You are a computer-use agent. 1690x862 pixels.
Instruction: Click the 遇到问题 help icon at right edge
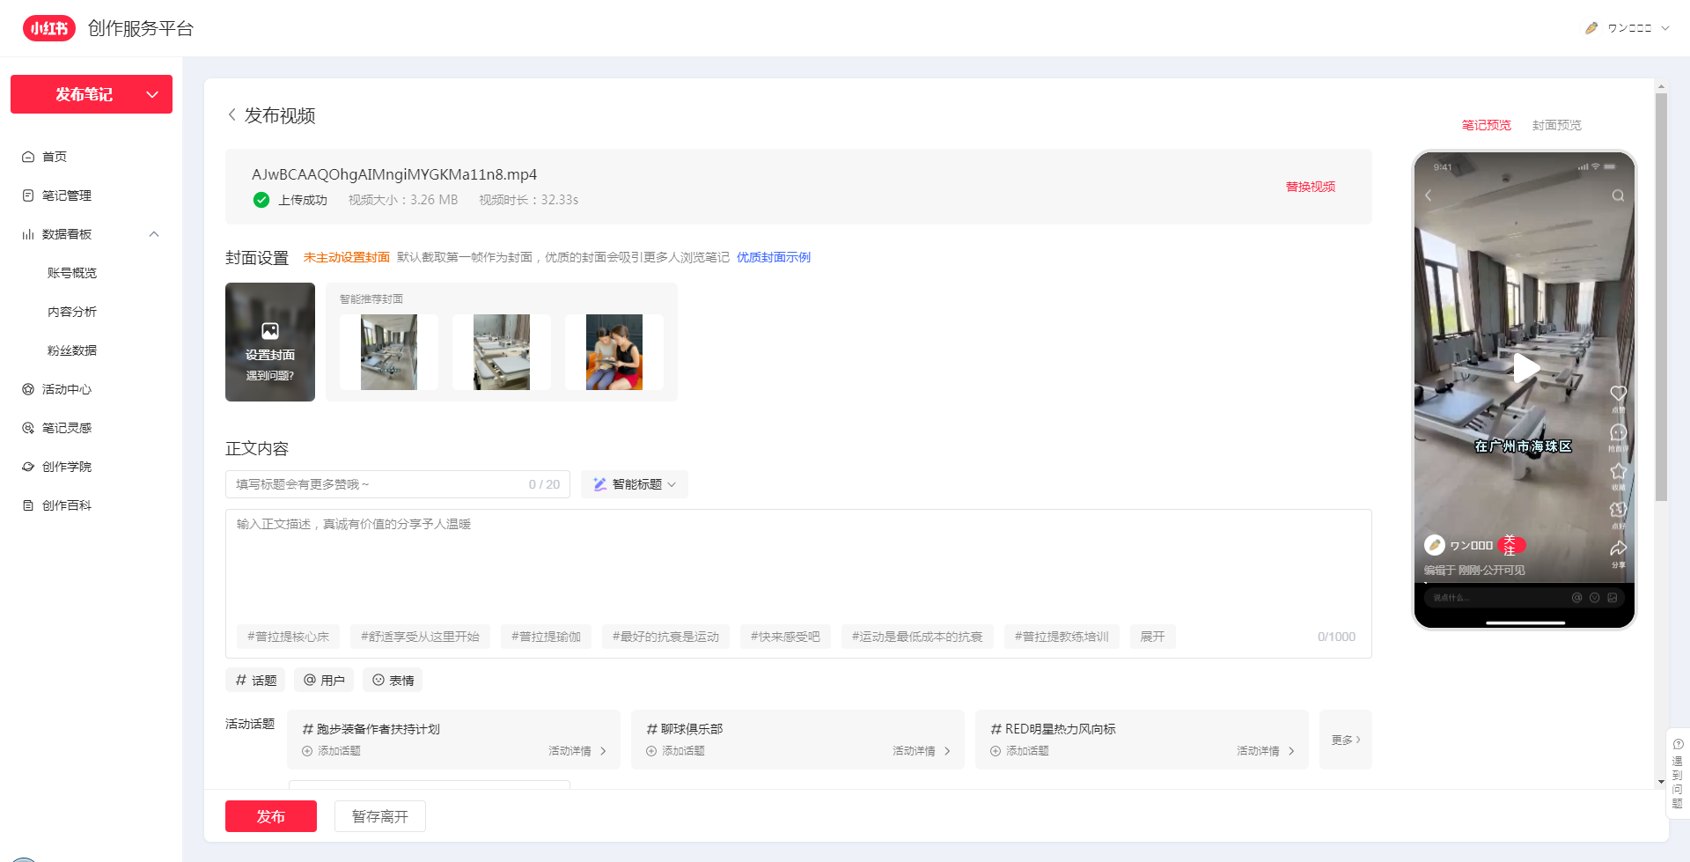[1678, 744]
